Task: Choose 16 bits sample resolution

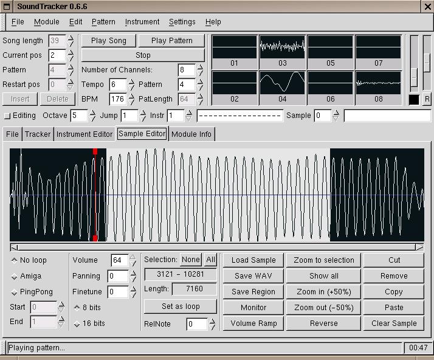Action: point(89,323)
